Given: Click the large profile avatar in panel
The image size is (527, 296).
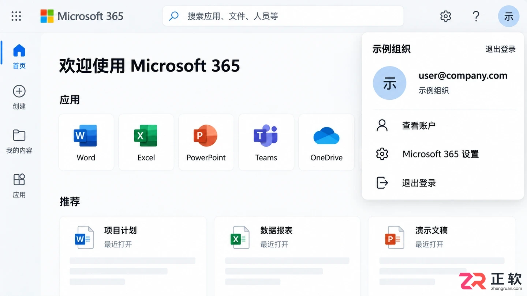Looking at the screenshot, I should 389,83.
